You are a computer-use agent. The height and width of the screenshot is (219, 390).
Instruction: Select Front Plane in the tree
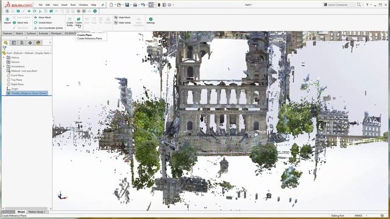15,75
